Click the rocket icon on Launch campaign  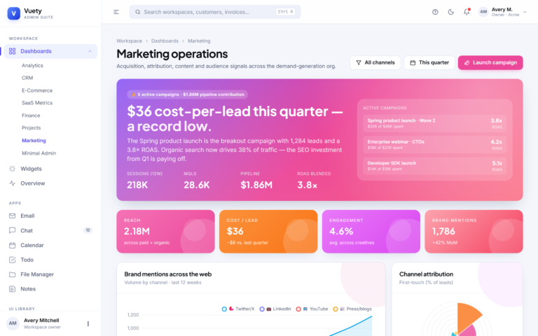click(x=467, y=63)
